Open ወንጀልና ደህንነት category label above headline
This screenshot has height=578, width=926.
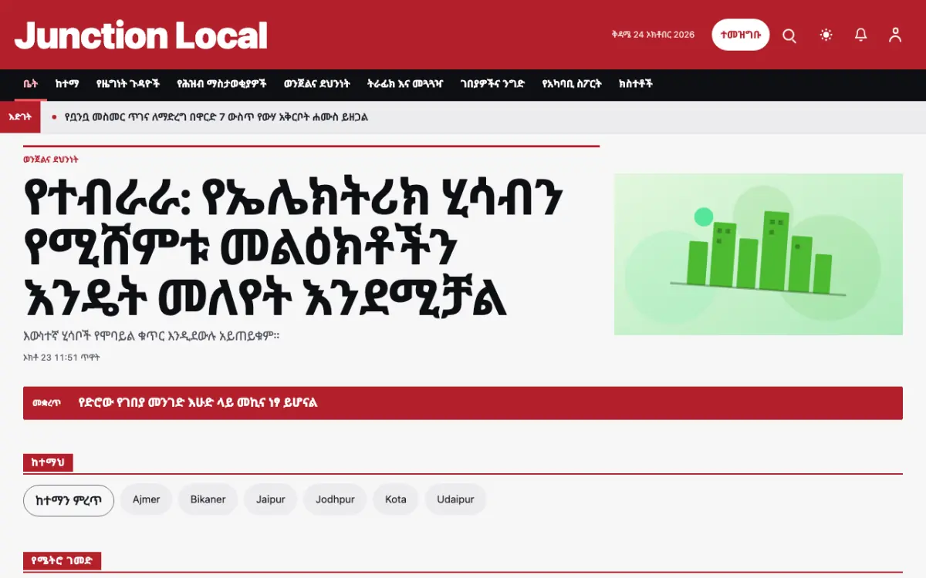tap(51, 160)
